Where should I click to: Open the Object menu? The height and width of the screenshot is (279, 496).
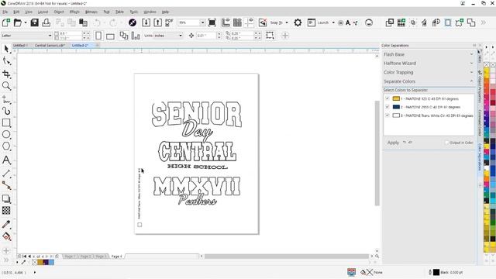point(59,12)
